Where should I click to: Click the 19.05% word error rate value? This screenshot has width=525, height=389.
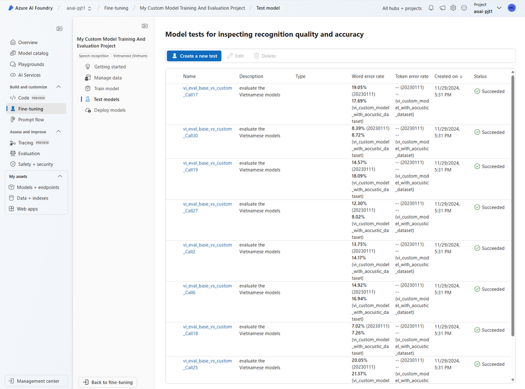tap(359, 87)
